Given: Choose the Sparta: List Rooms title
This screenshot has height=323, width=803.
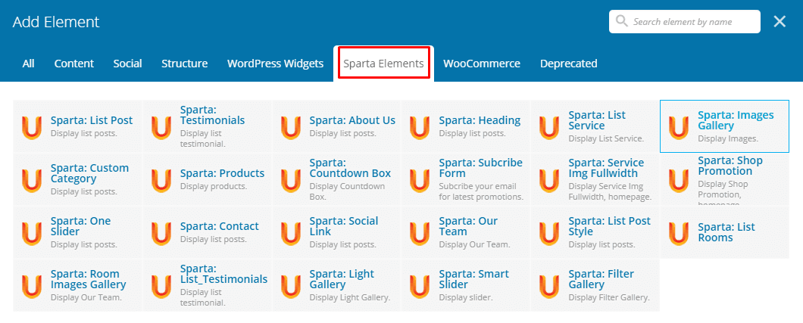Looking at the screenshot, I should tap(726, 232).
